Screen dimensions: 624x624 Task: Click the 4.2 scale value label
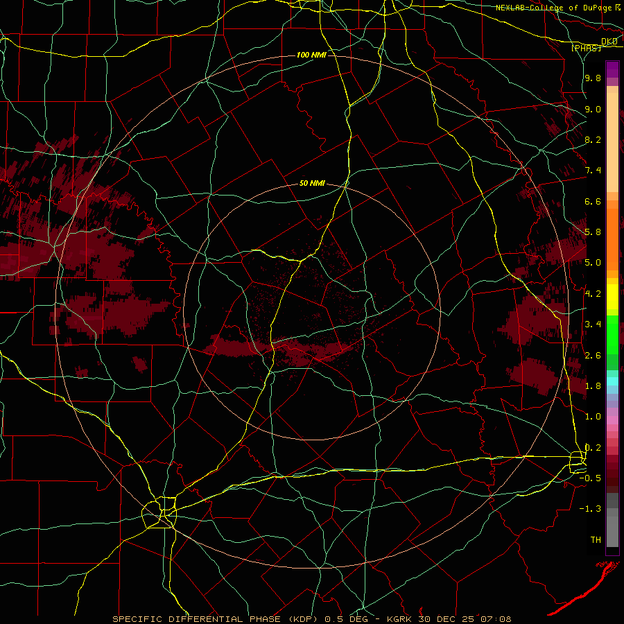(x=593, y=294)
